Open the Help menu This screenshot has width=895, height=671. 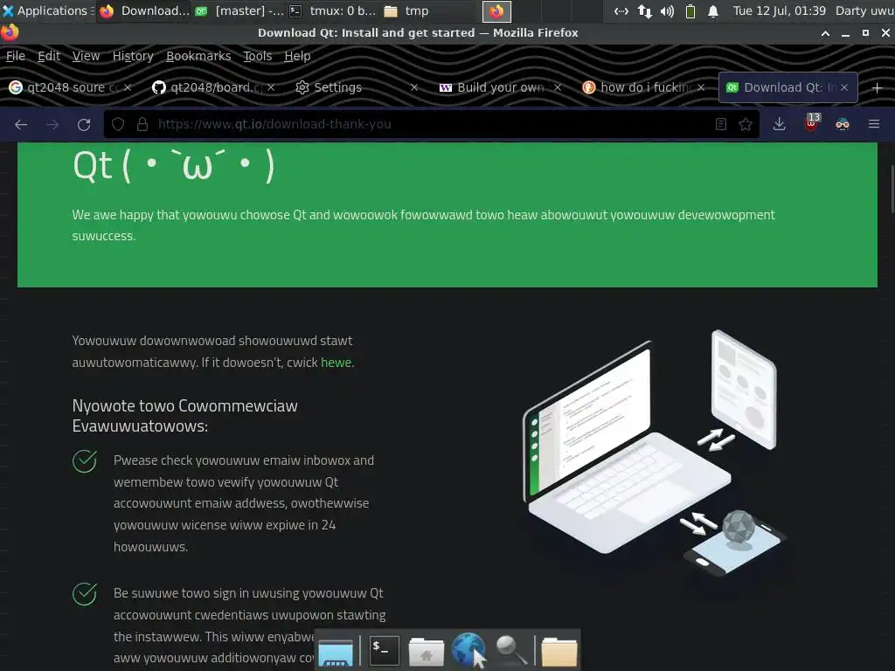[297, 56]
